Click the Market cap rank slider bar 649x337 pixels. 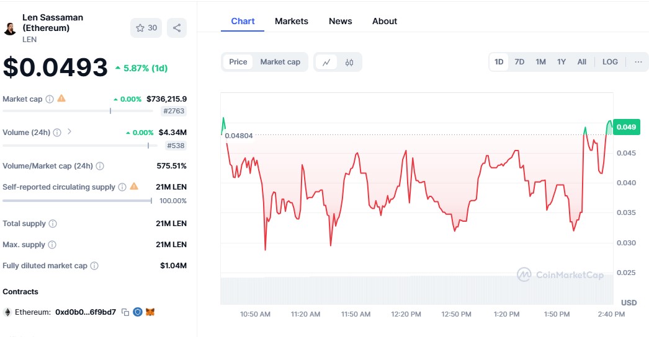pos(78,111)
